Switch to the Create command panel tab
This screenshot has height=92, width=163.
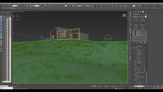pos(133,12)
